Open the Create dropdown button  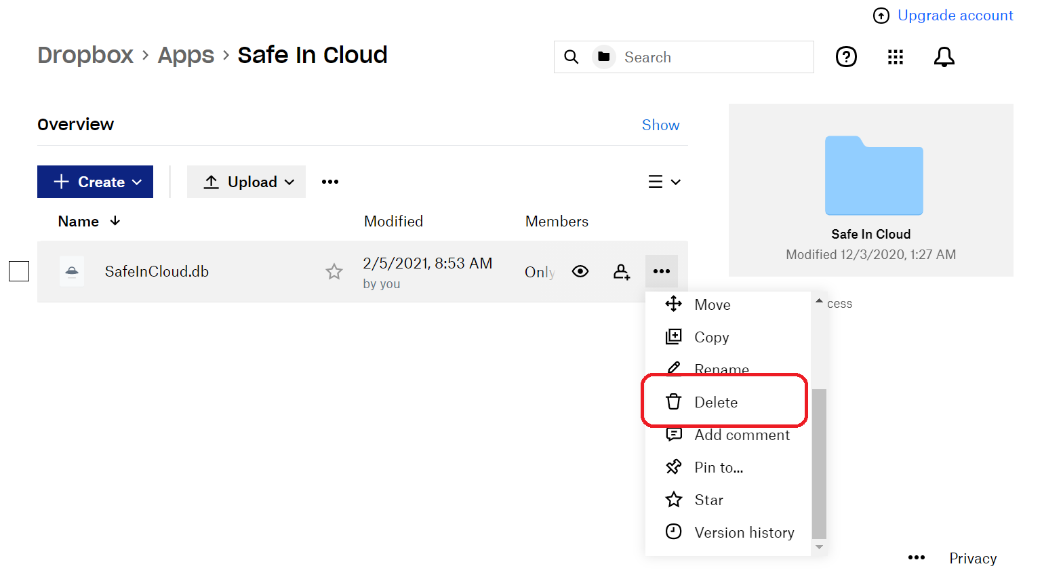coord(95,182)
